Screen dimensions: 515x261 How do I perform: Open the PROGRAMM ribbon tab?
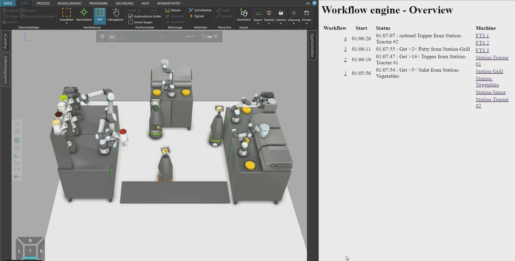(98, 3)
